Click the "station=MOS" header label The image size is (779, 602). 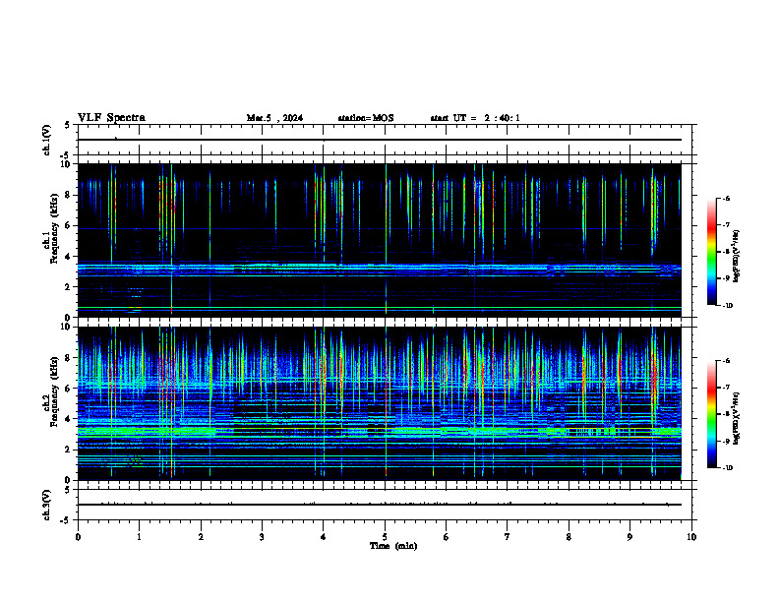click(366, 118)
